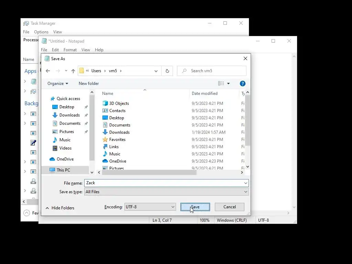Viewport: 352px width, 264px height.
Task: Click vm5 in the breadcrumb path
Action: coord(113,71)
